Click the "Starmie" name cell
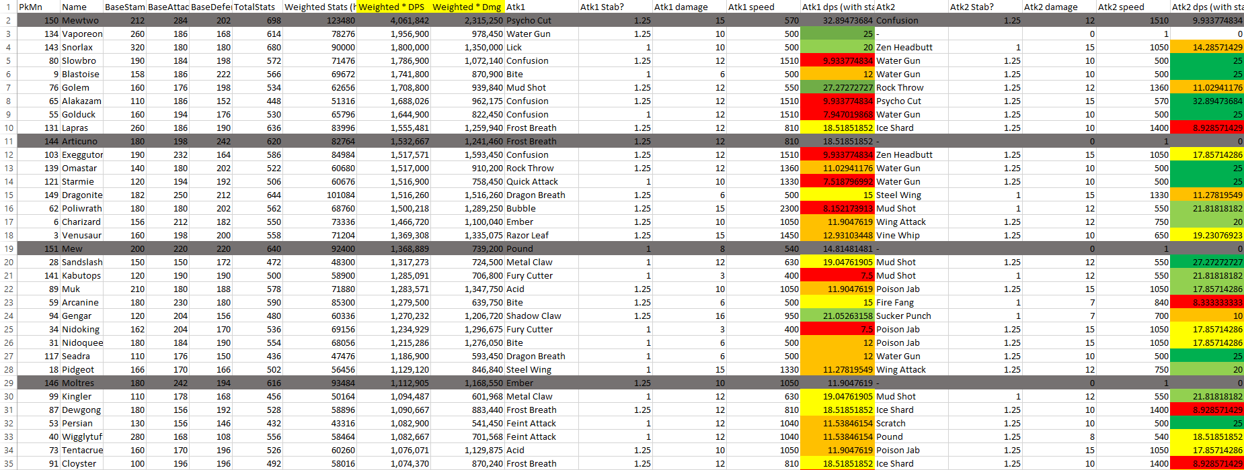The width and height of the screenshot is (1244, 470). [x=81, y=181]
